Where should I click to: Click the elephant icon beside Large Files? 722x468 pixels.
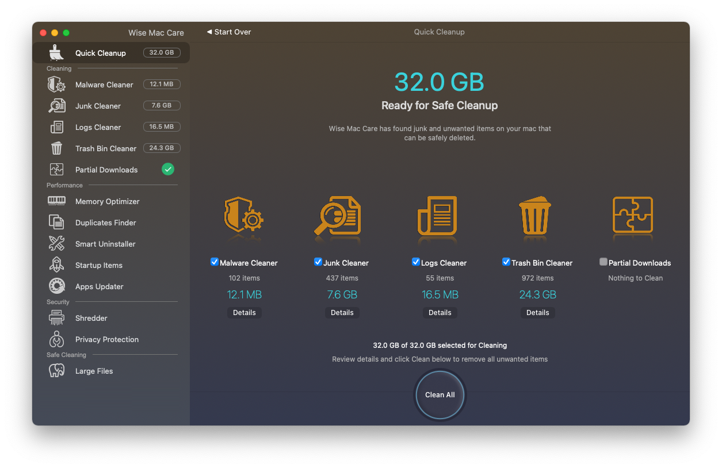tap(56, 371)
